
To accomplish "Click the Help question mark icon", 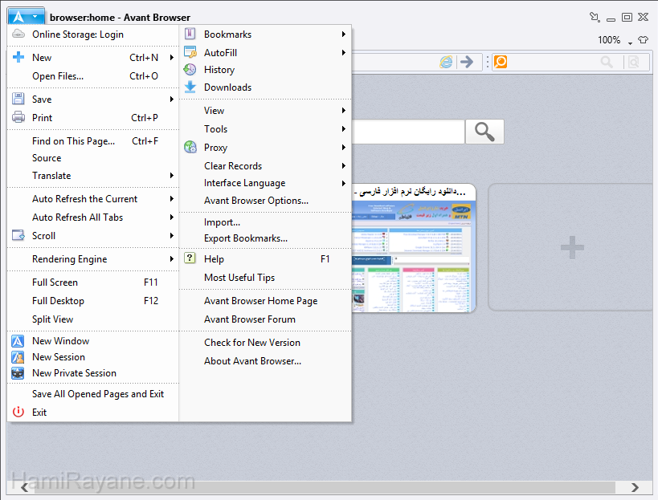I will (x=190, y=258).
